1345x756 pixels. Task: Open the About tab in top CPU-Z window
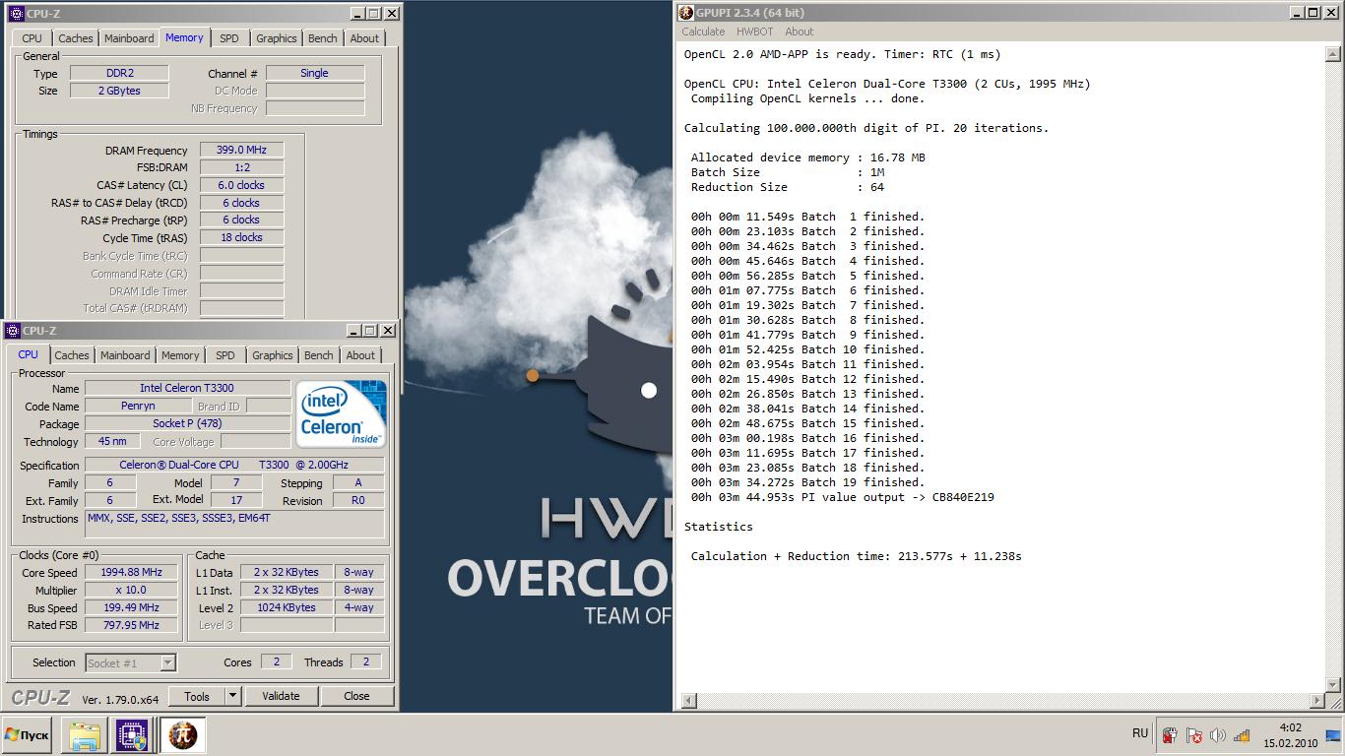364,38
